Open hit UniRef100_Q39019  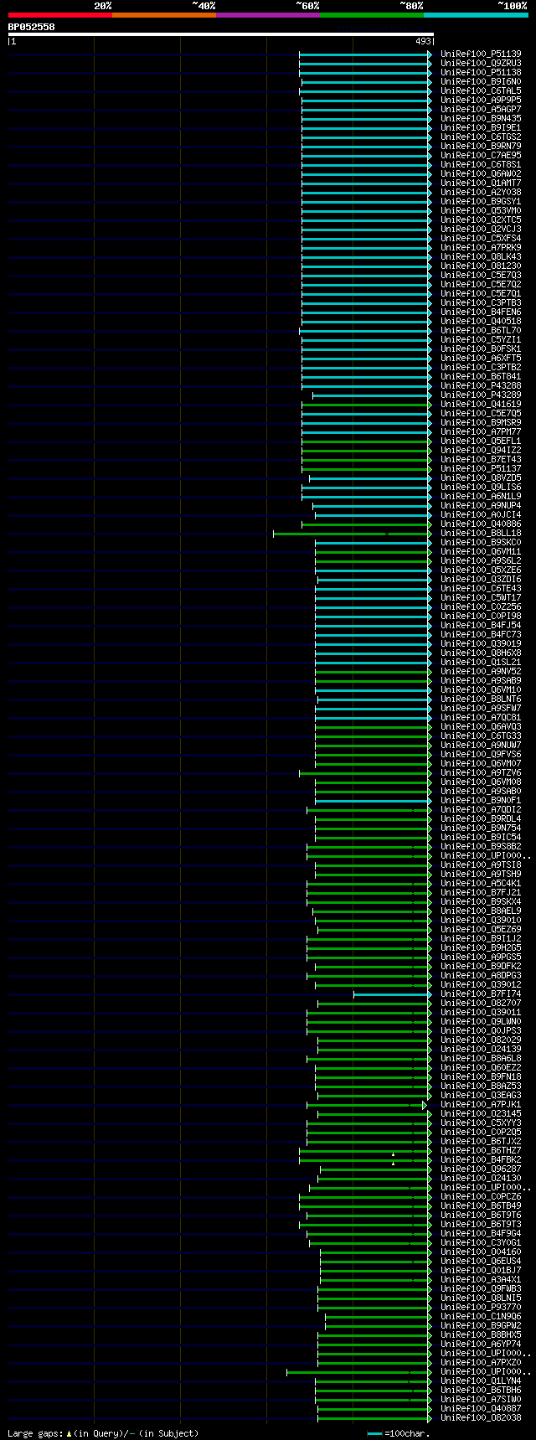click(x=481, y=643)
